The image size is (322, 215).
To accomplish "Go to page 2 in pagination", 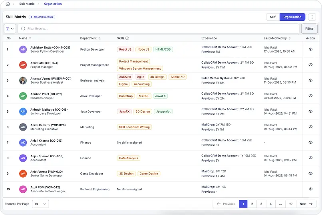I will click(x=252, y=204).
